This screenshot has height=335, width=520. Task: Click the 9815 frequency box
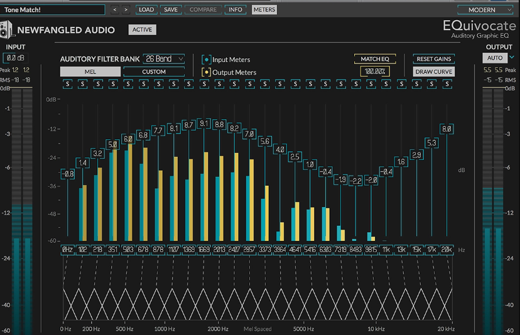[x=371, y=250]
